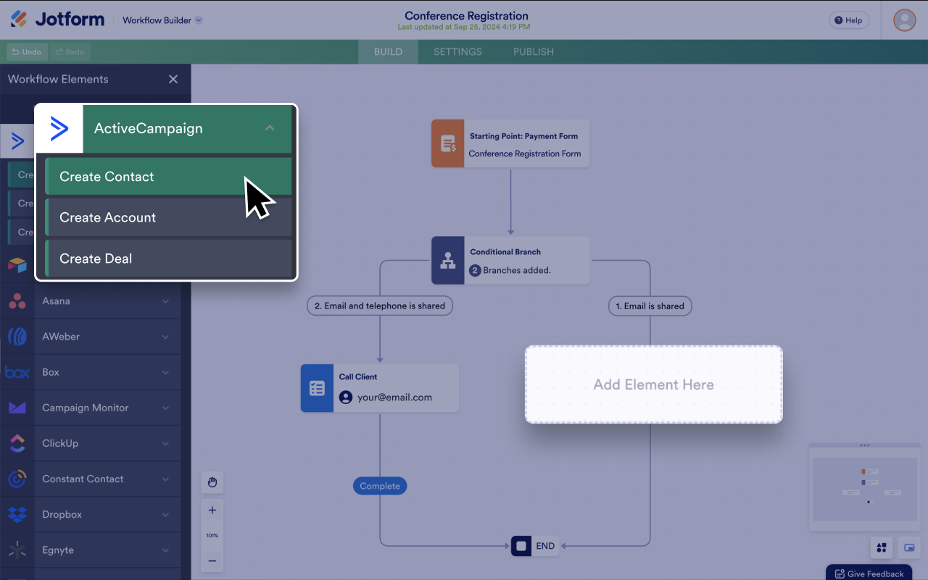The image size is (928, 580).
Task: Select the Create Deal action
Action: click(x=168, y=259)
